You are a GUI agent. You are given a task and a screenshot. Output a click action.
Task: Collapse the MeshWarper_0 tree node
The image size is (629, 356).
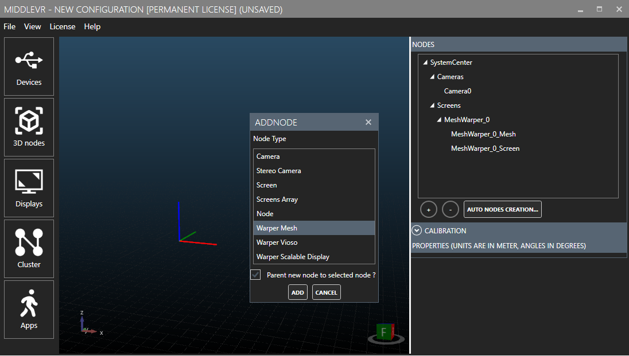click(x=439, y=120)
